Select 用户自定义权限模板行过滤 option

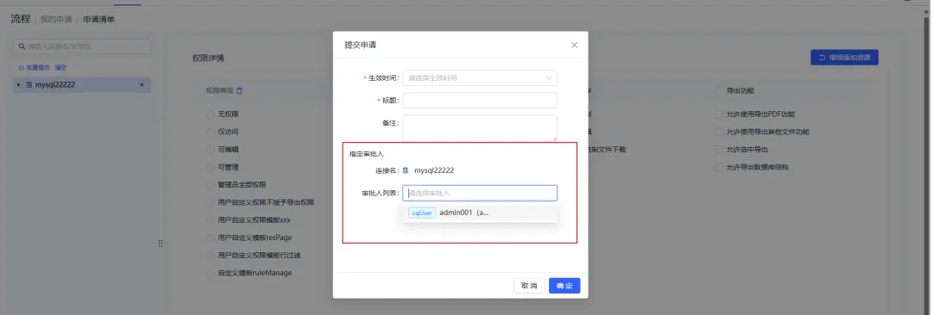coord(209,256)
